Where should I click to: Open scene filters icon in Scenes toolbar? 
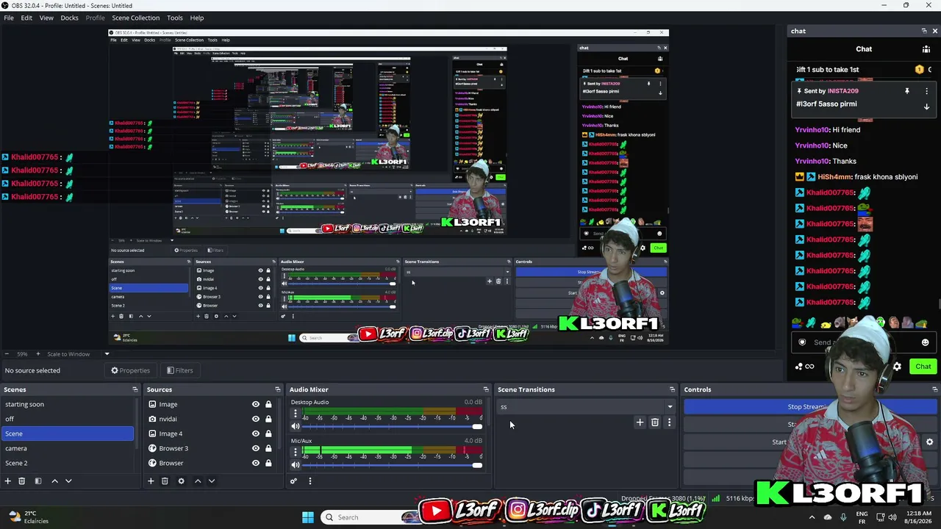click(38, 481)
